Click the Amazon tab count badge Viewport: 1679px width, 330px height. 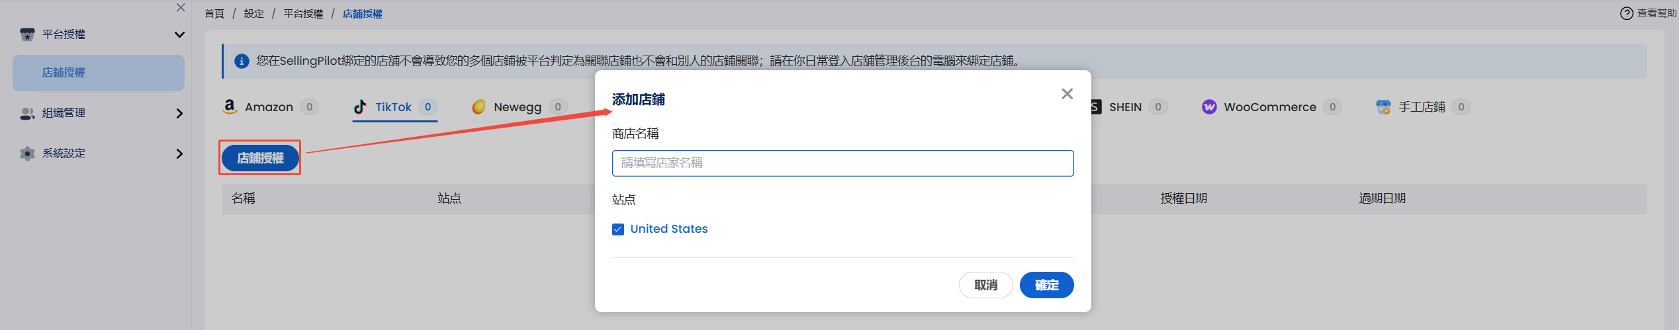(x=309, y=107)
